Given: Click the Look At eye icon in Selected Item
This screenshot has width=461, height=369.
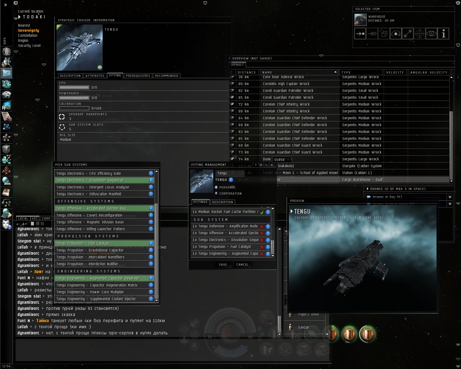Looking at the screenshot, I should coord(431,34).
